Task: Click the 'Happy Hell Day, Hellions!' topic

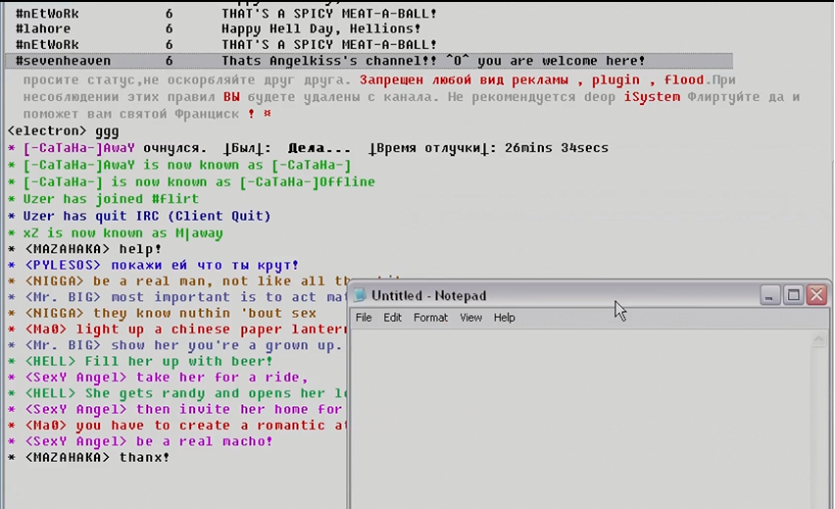Action: point(321,28)
